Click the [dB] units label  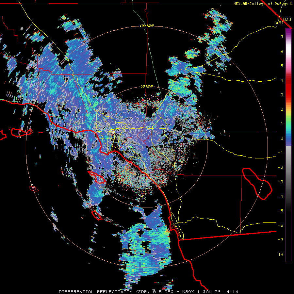(x=279, y=23)
